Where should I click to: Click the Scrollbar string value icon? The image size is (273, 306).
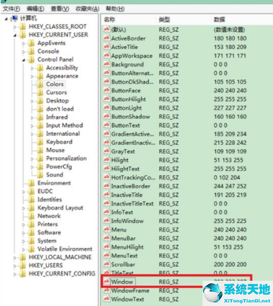coord(106,264)
